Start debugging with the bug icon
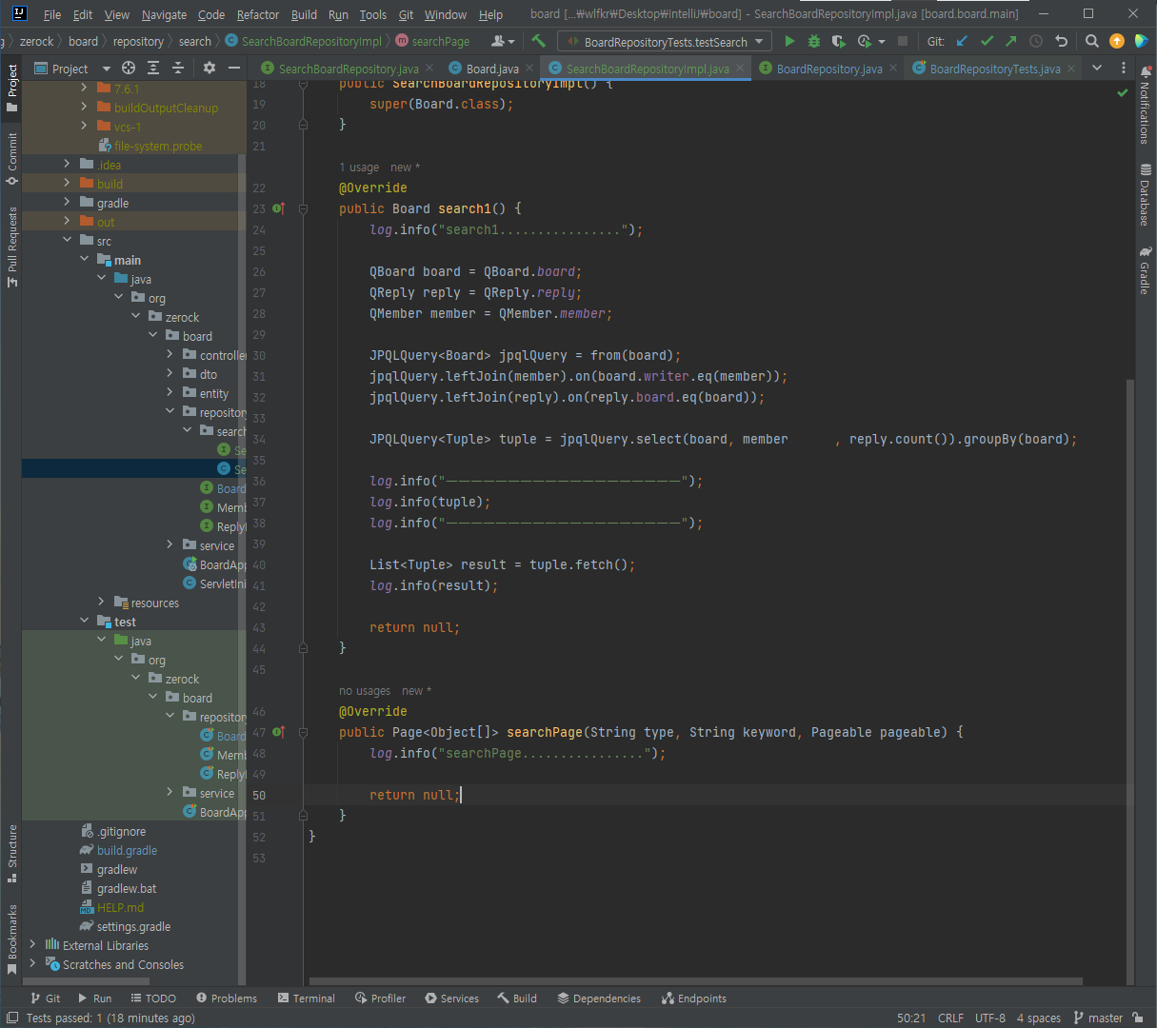1157x1028 pixels. pos(814,41)
